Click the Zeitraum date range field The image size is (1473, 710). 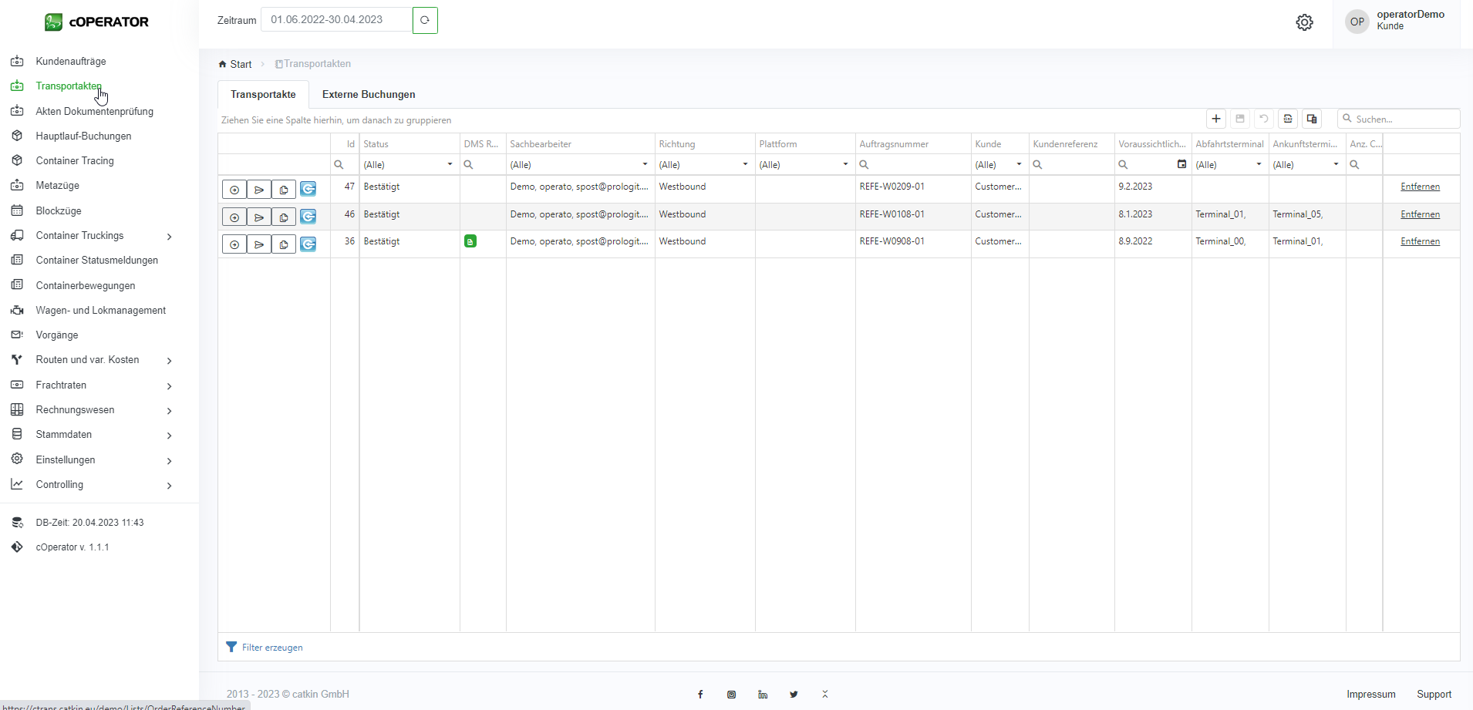[x=336, y=20]
